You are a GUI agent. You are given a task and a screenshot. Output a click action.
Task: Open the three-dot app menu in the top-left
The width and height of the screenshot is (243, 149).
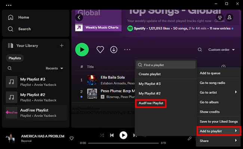click(x=9, y=5)
